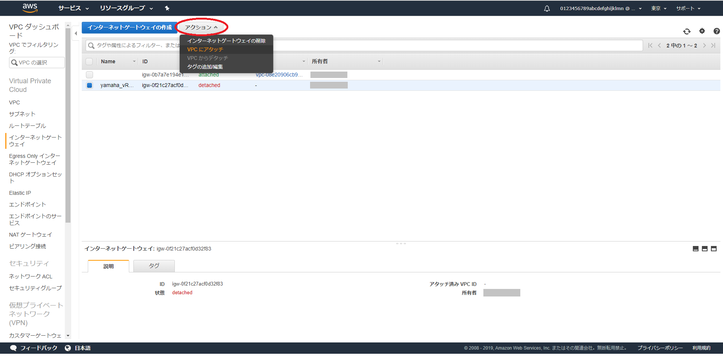Click the notifications bell icon
This screenshot has width=723, height=356.
click(x=547, y=8)
